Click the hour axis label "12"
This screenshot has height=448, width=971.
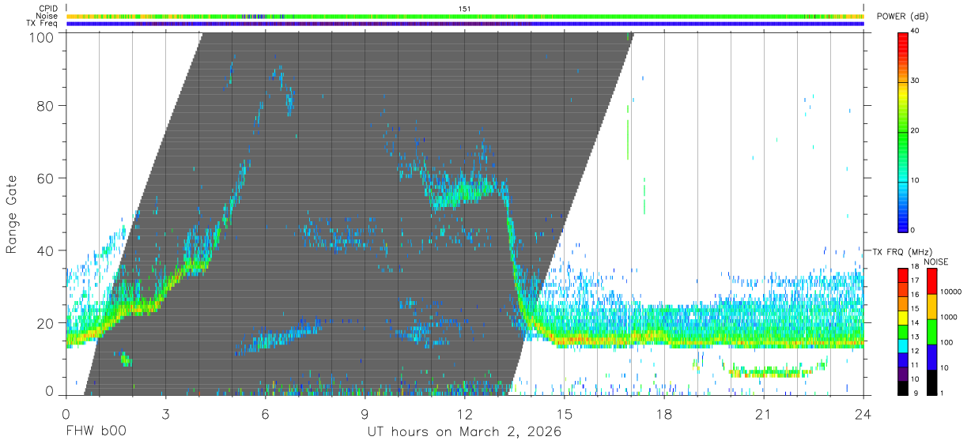(x=464, y=414)
